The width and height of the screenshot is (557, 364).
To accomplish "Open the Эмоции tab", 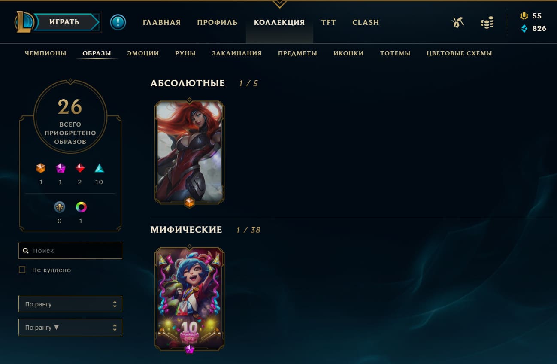I will point(143,53).
